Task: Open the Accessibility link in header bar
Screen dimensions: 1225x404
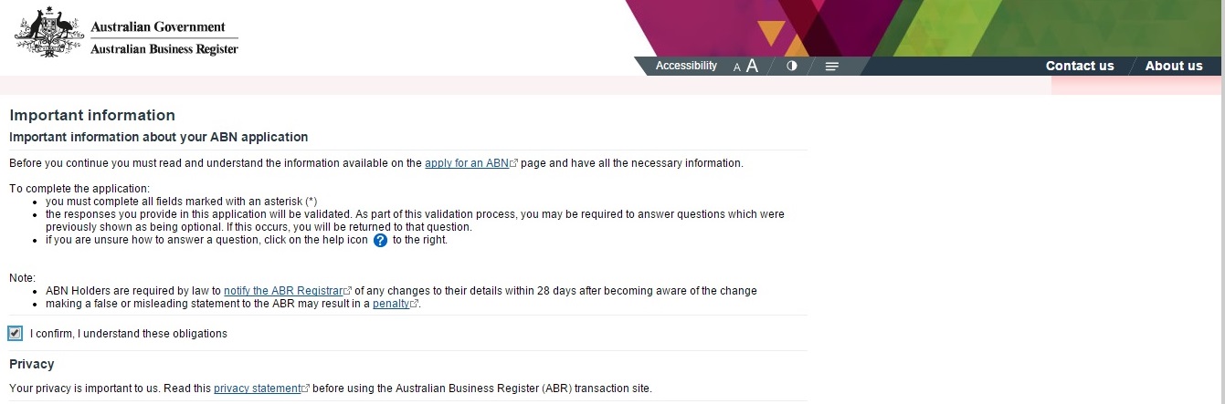Action: (686, 66)
